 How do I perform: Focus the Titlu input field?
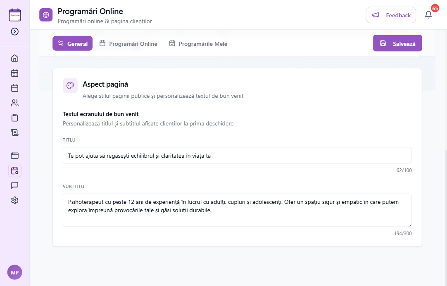pyautogui.click(x=237, y=156)
